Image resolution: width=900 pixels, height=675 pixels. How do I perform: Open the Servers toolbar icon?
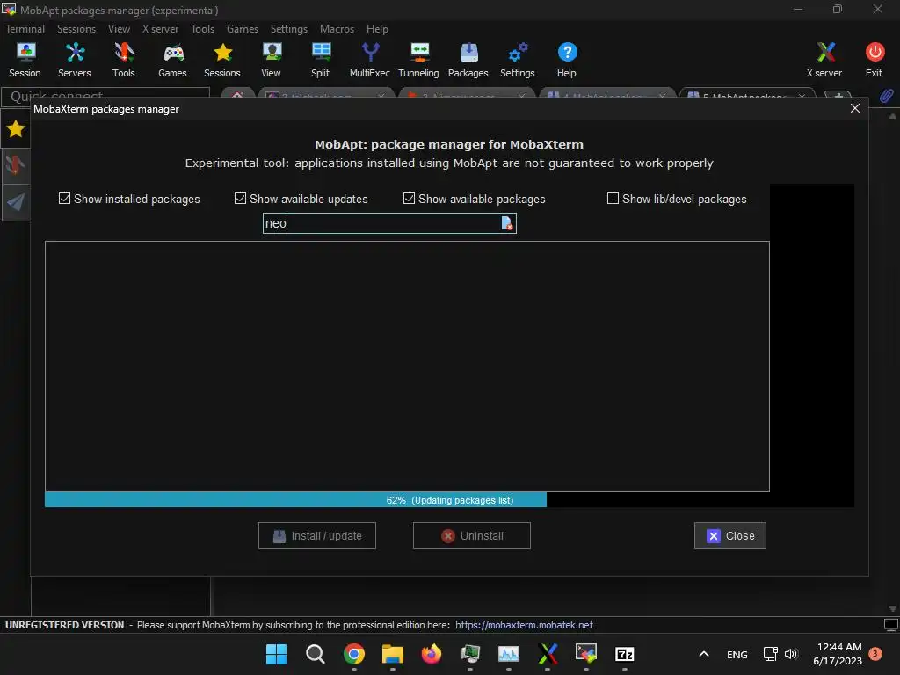[75, 60]
